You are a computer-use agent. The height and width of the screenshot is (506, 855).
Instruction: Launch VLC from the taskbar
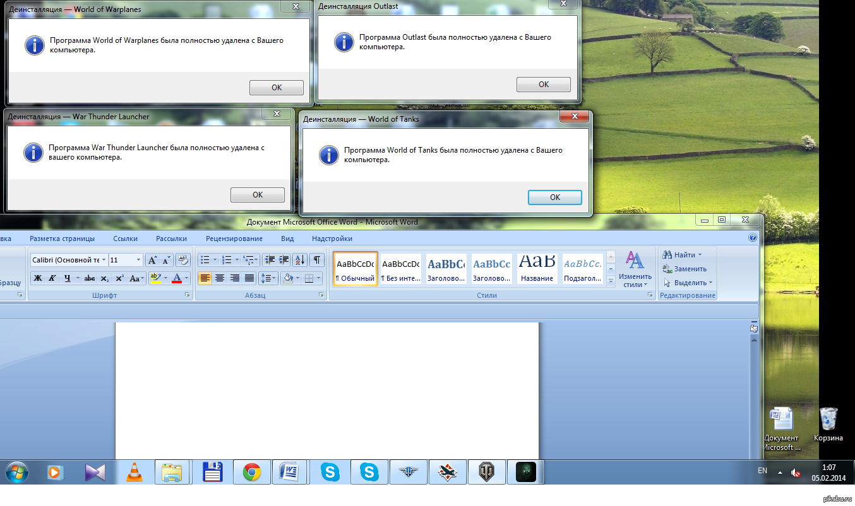pos(135,472)
